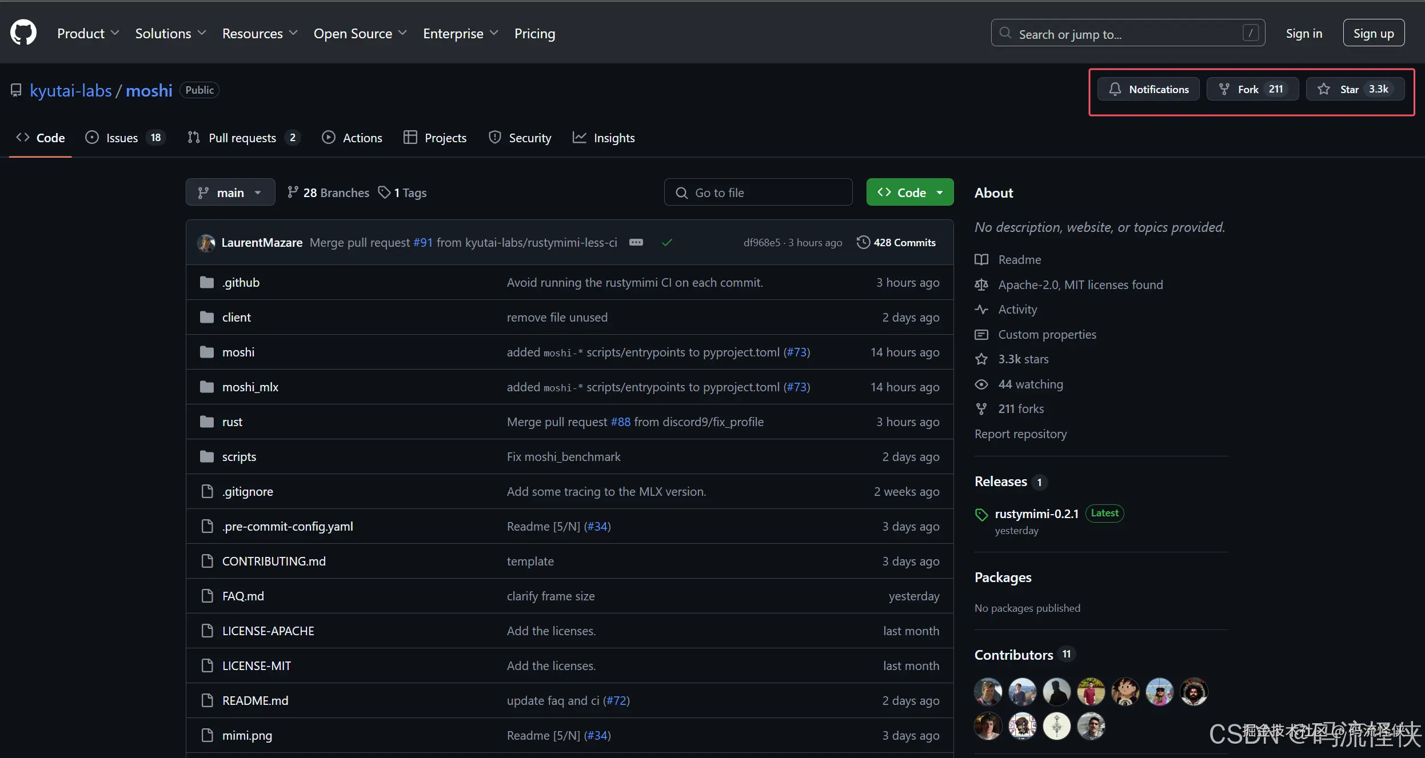Click the rust folder icon
This screenshot has width=1425, height=758.
tap(207, 422)
